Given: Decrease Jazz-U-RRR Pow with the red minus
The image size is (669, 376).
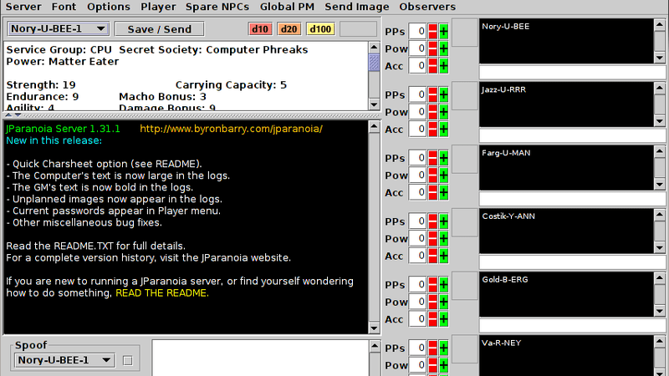Looking at the screenshot, I should point(432,112).
